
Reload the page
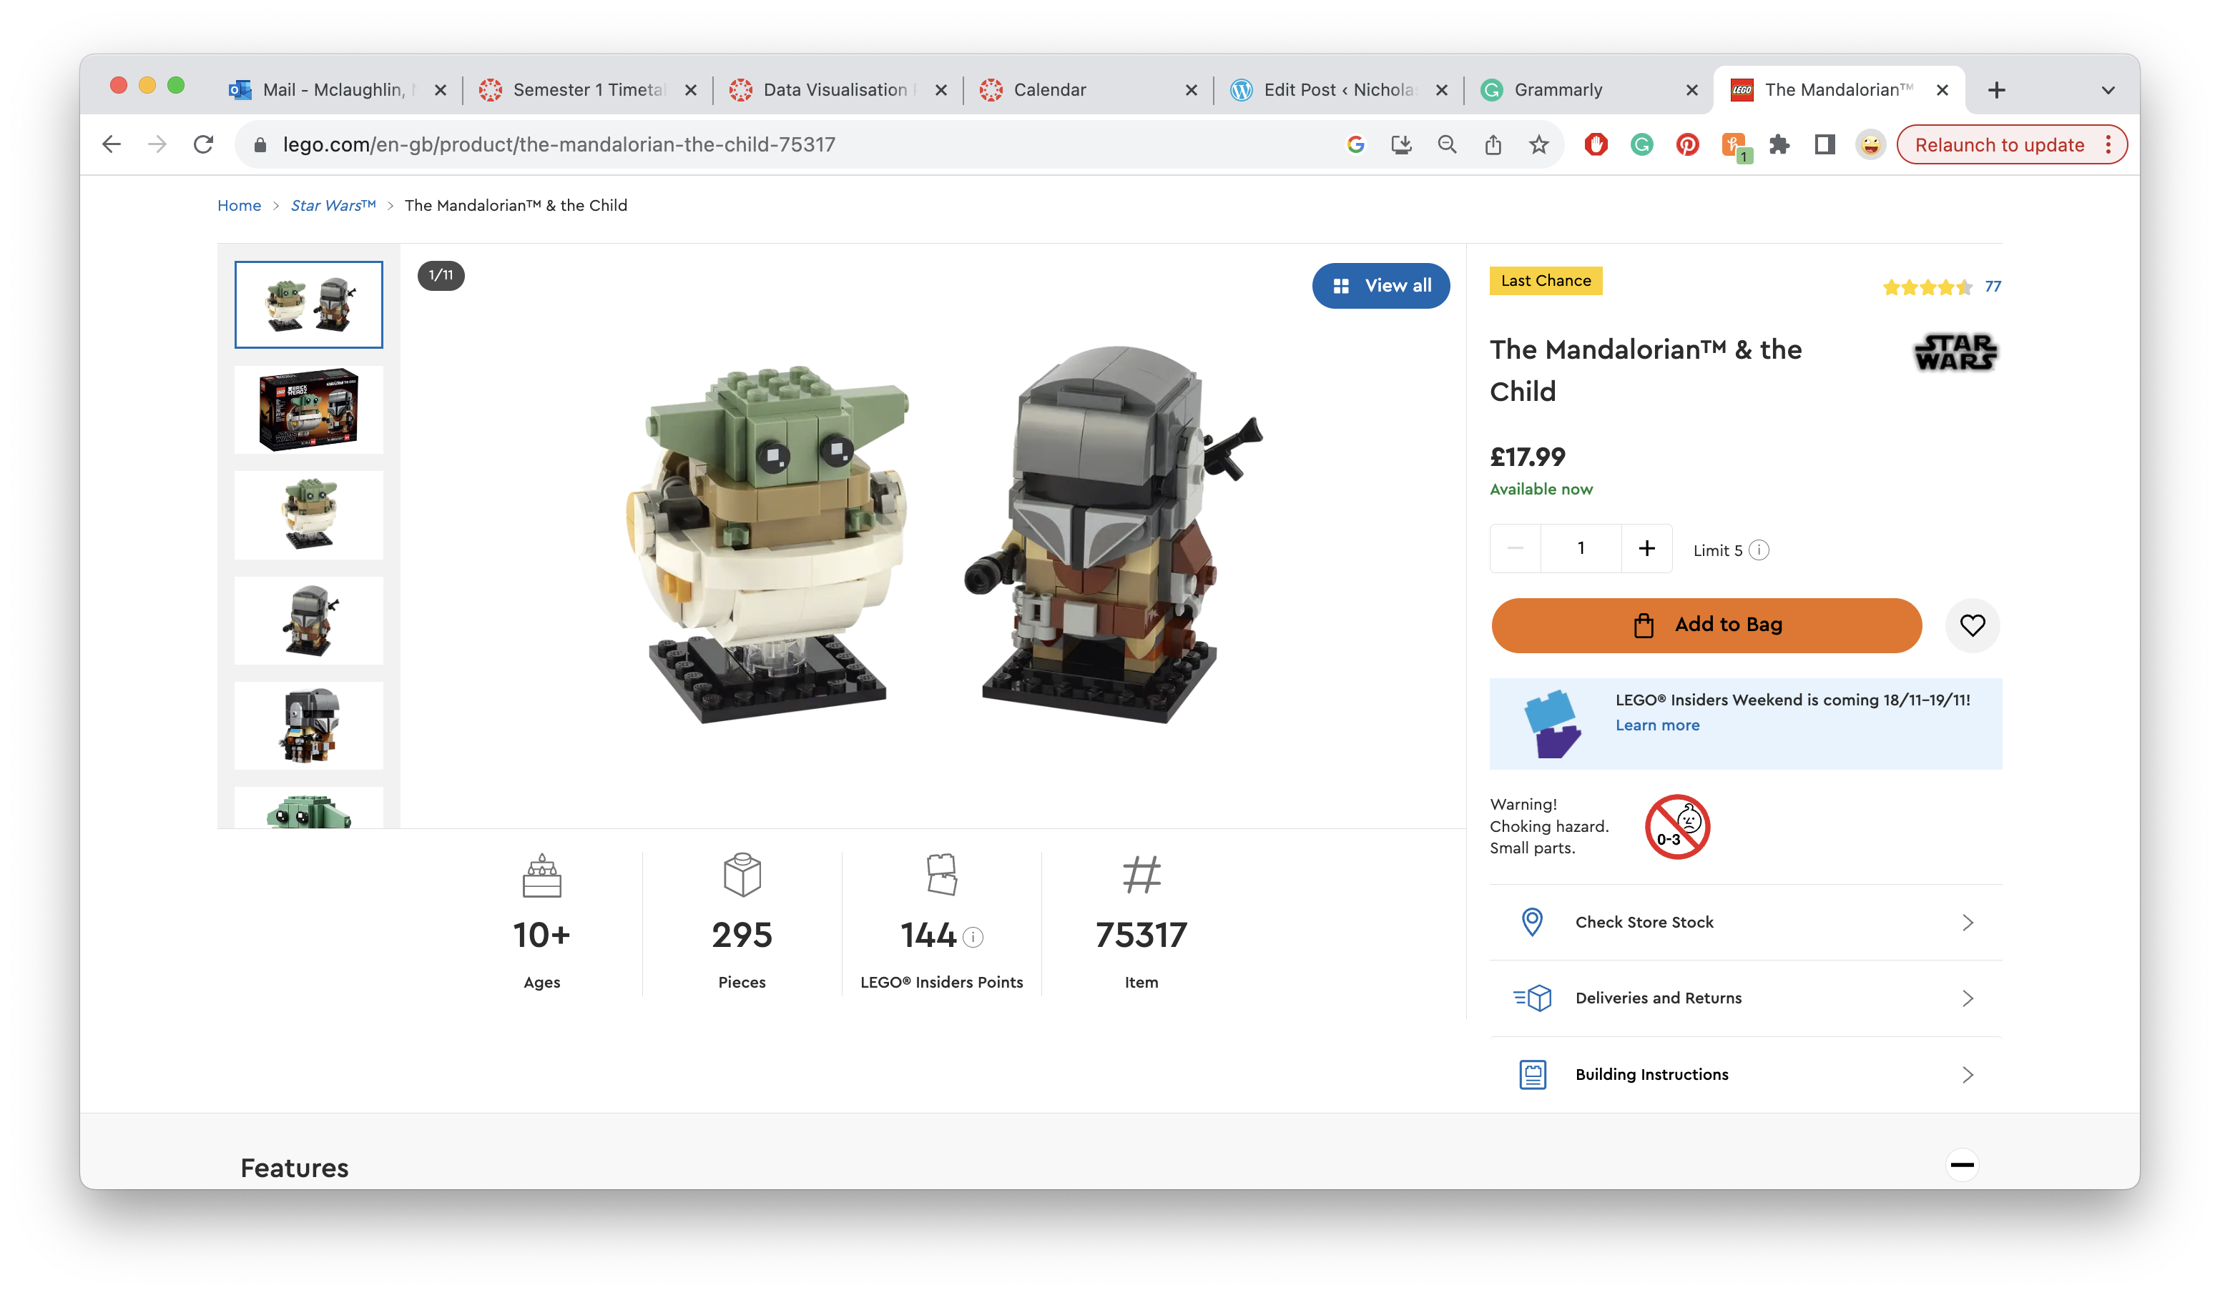(204, 144)
